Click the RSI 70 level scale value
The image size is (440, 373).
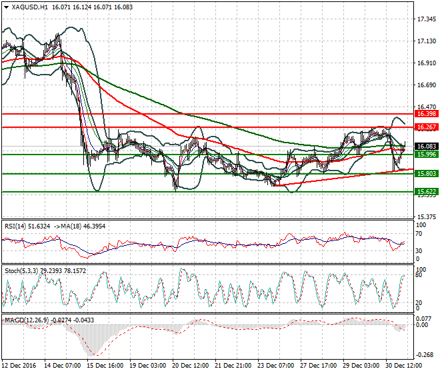(419, 233)
